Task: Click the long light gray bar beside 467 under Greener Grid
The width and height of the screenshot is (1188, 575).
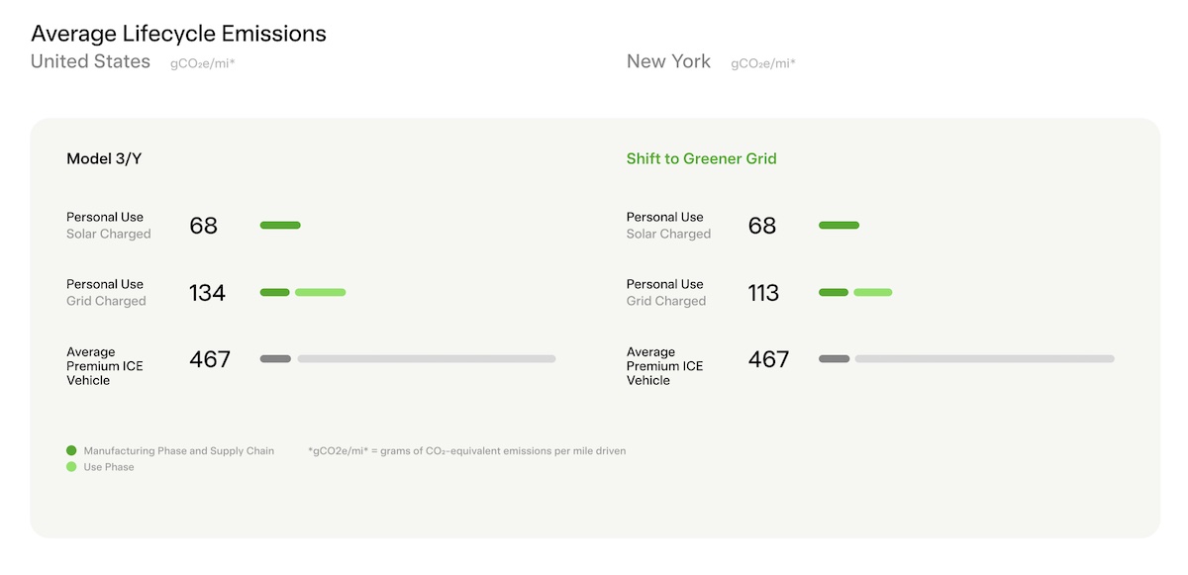Action: 985,358
